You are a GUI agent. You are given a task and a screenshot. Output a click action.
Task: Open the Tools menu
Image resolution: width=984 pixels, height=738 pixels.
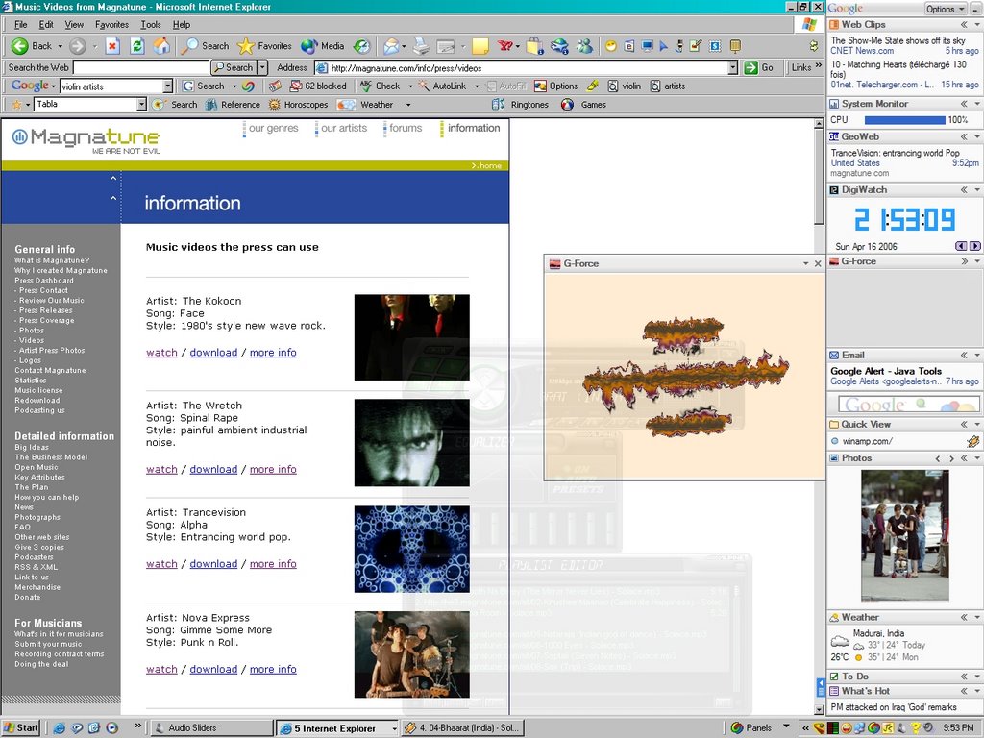click(x=151, y=24)
